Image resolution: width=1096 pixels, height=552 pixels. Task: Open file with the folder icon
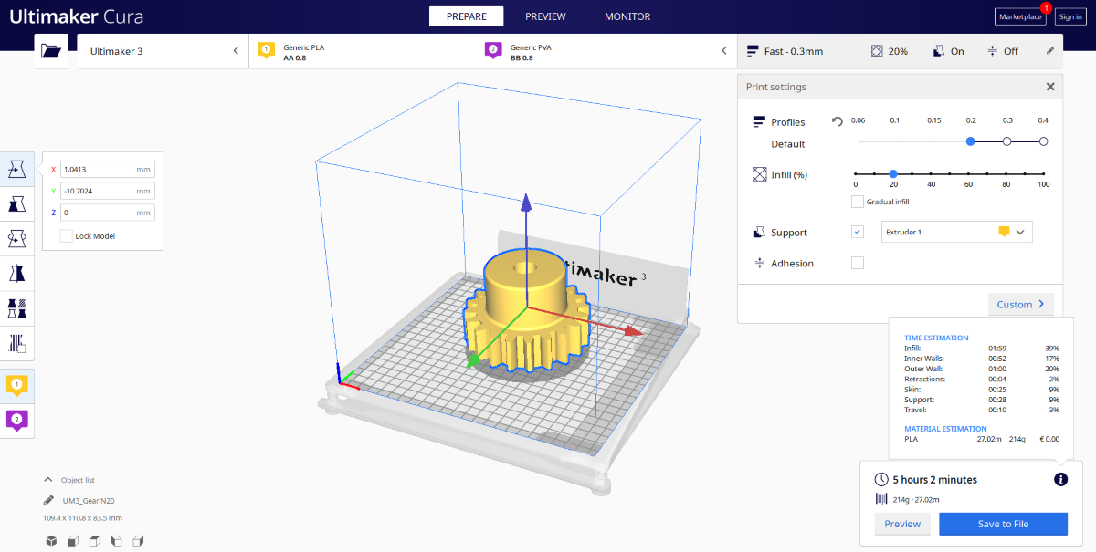51,51
